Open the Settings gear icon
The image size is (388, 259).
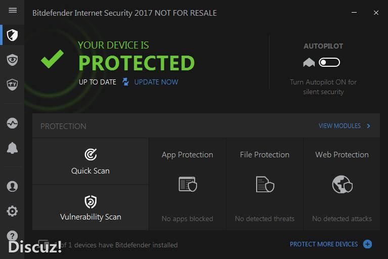pos(13,211)
